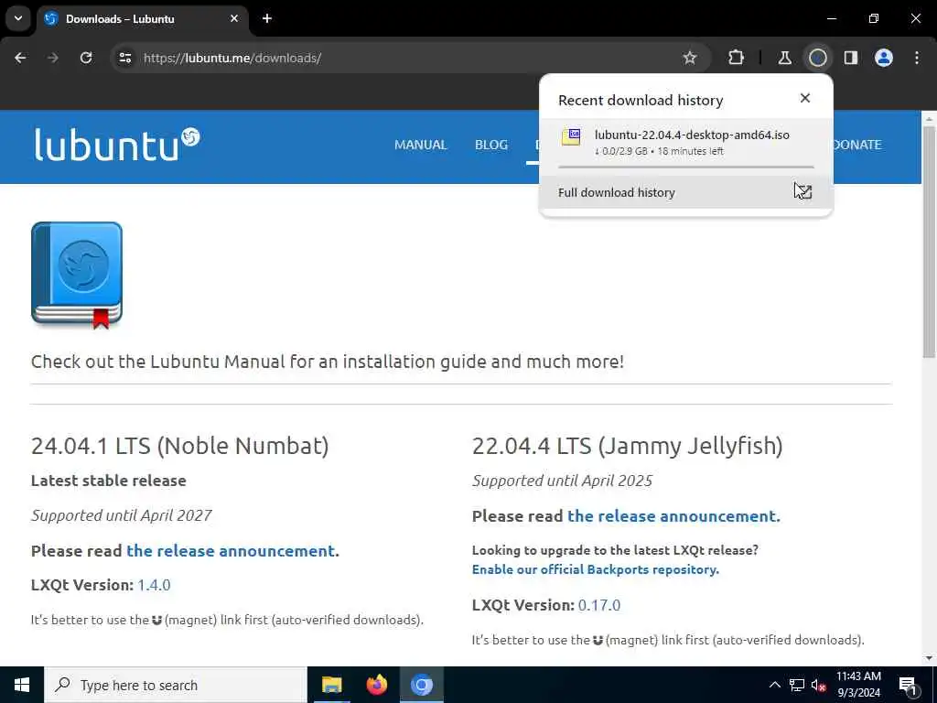Screen dimensions: 937x703
Task: Open the BLOG navigation item
Action: [x=491, y=145]
